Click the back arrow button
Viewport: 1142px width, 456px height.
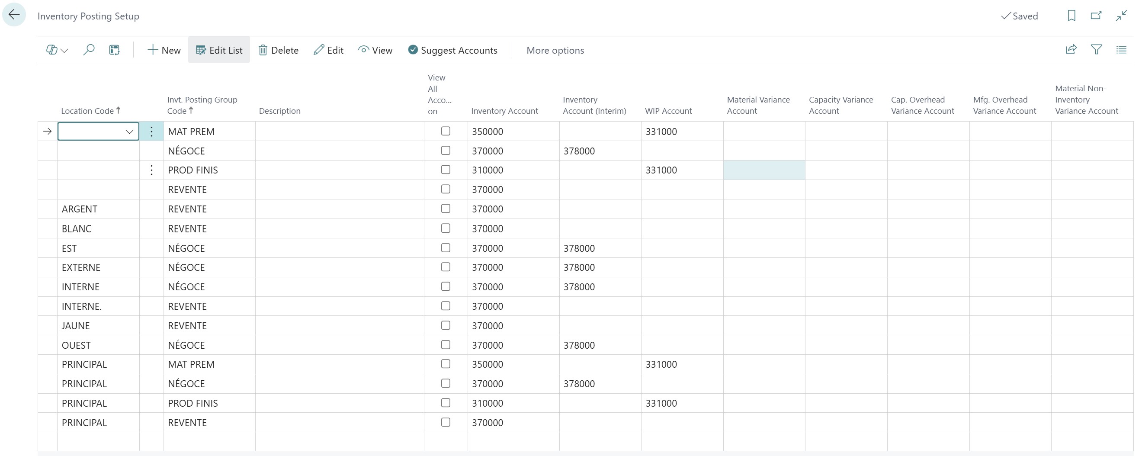(14, 15)
